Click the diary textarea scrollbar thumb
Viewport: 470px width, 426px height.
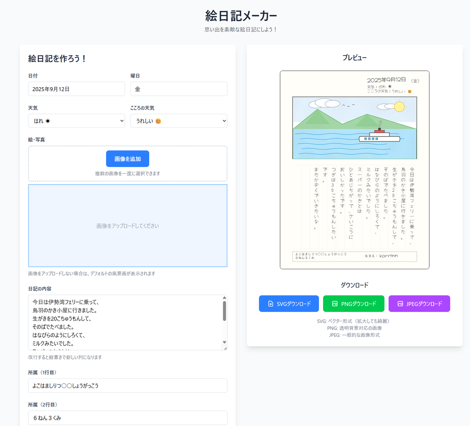224,311
